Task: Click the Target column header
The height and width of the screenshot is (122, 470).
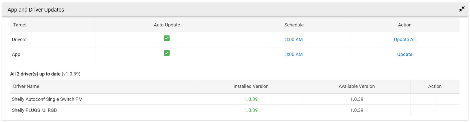Action: (x=20, y=25)
